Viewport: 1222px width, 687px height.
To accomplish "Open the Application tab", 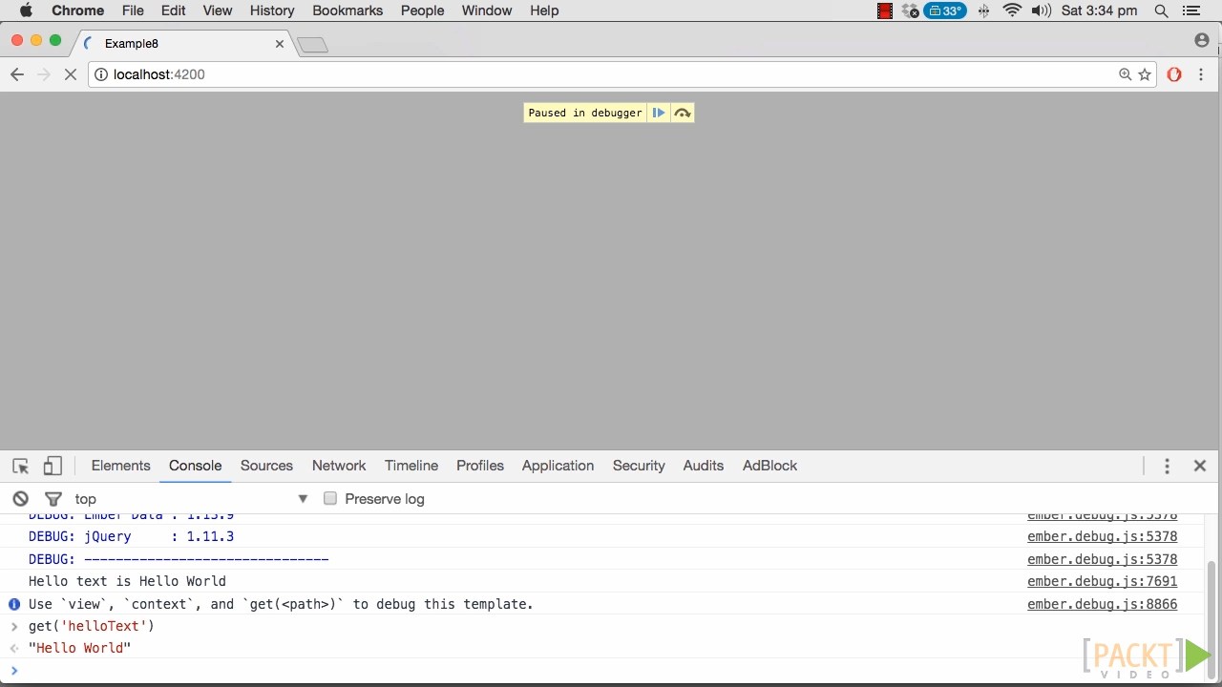I will [x=558, y=466].
